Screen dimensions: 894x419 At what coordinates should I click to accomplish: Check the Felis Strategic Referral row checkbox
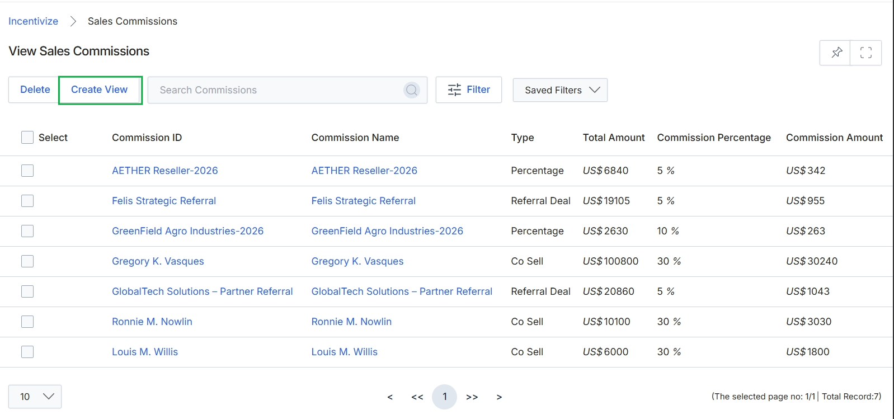click(x=27, y=201)
